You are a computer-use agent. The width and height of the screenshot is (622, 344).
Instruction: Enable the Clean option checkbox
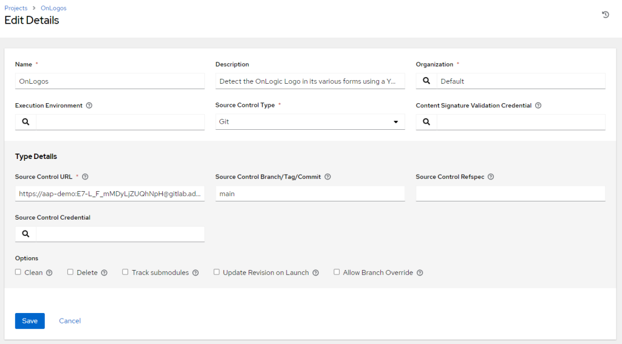tap(18, 272)
